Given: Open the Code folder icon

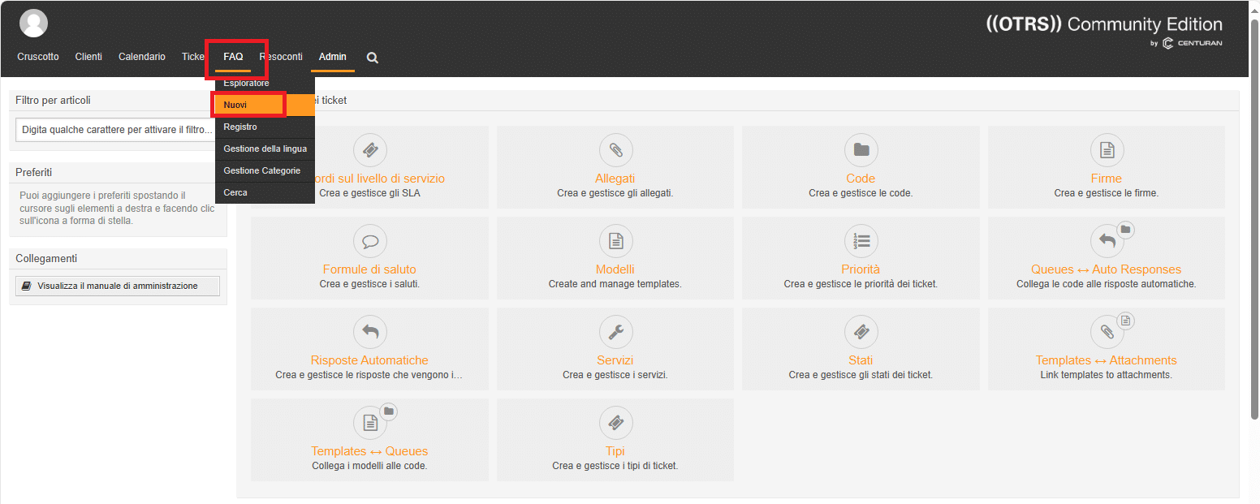Looking at the screenshot, I should pyautogui.click(x=861, y=150).
